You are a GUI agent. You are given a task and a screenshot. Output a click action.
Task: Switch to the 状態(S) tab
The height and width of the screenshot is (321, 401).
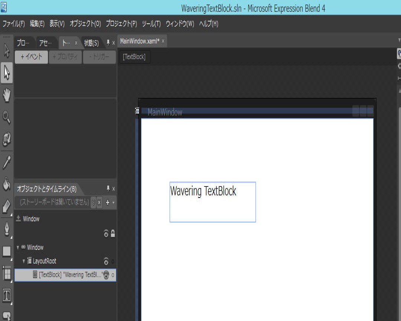click(91, 43)
